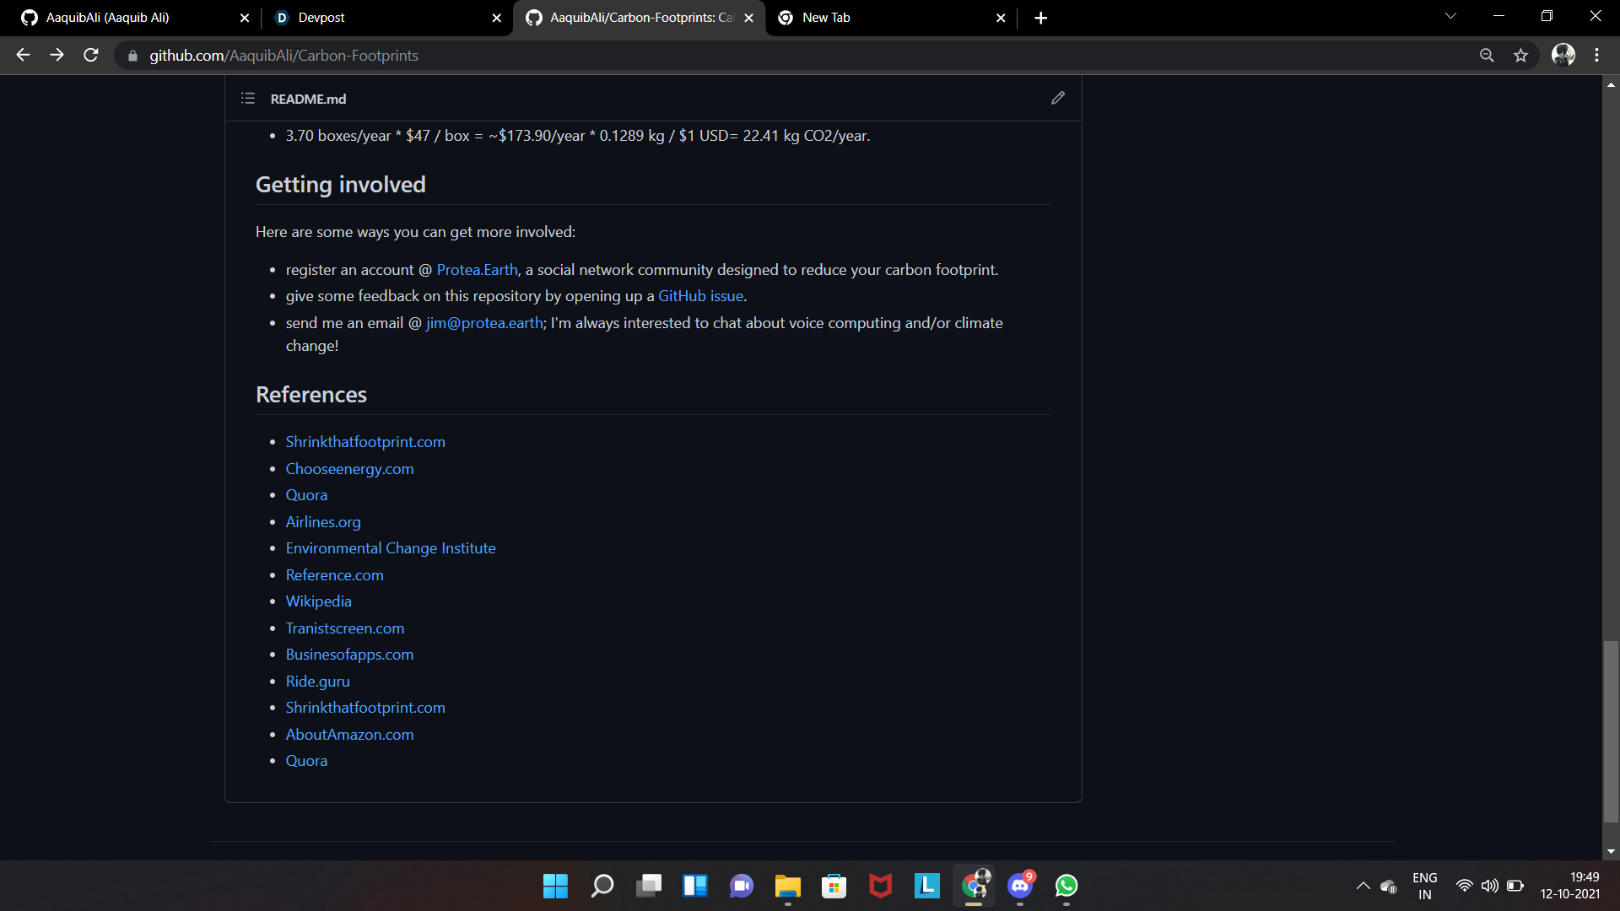Open the Protea.Earth link
This screenshot has height=911, width=1620.
coord(477,270)
